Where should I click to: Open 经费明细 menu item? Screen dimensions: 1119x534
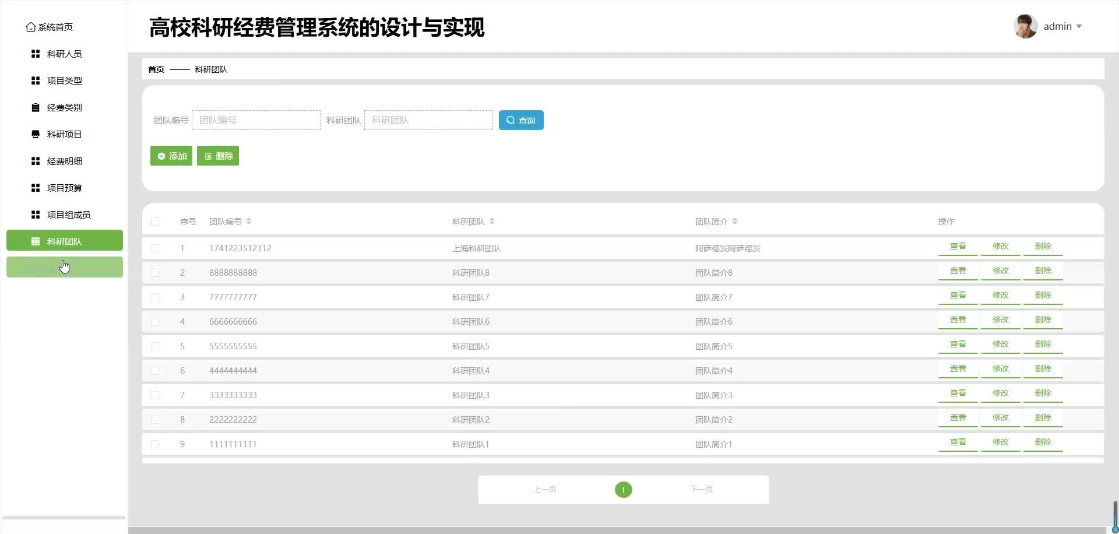[x=64, y=161]
